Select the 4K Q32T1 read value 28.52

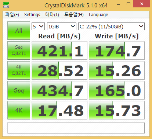coord(59,70)
